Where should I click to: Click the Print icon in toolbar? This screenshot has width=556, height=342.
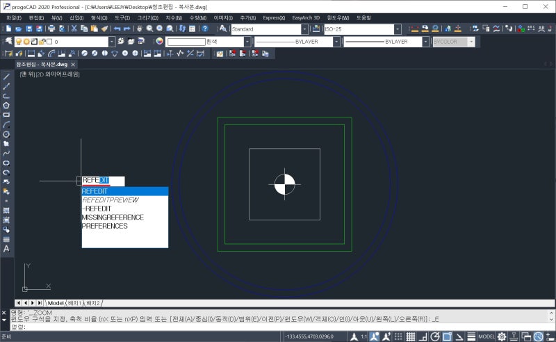click(x=51, y=28)
